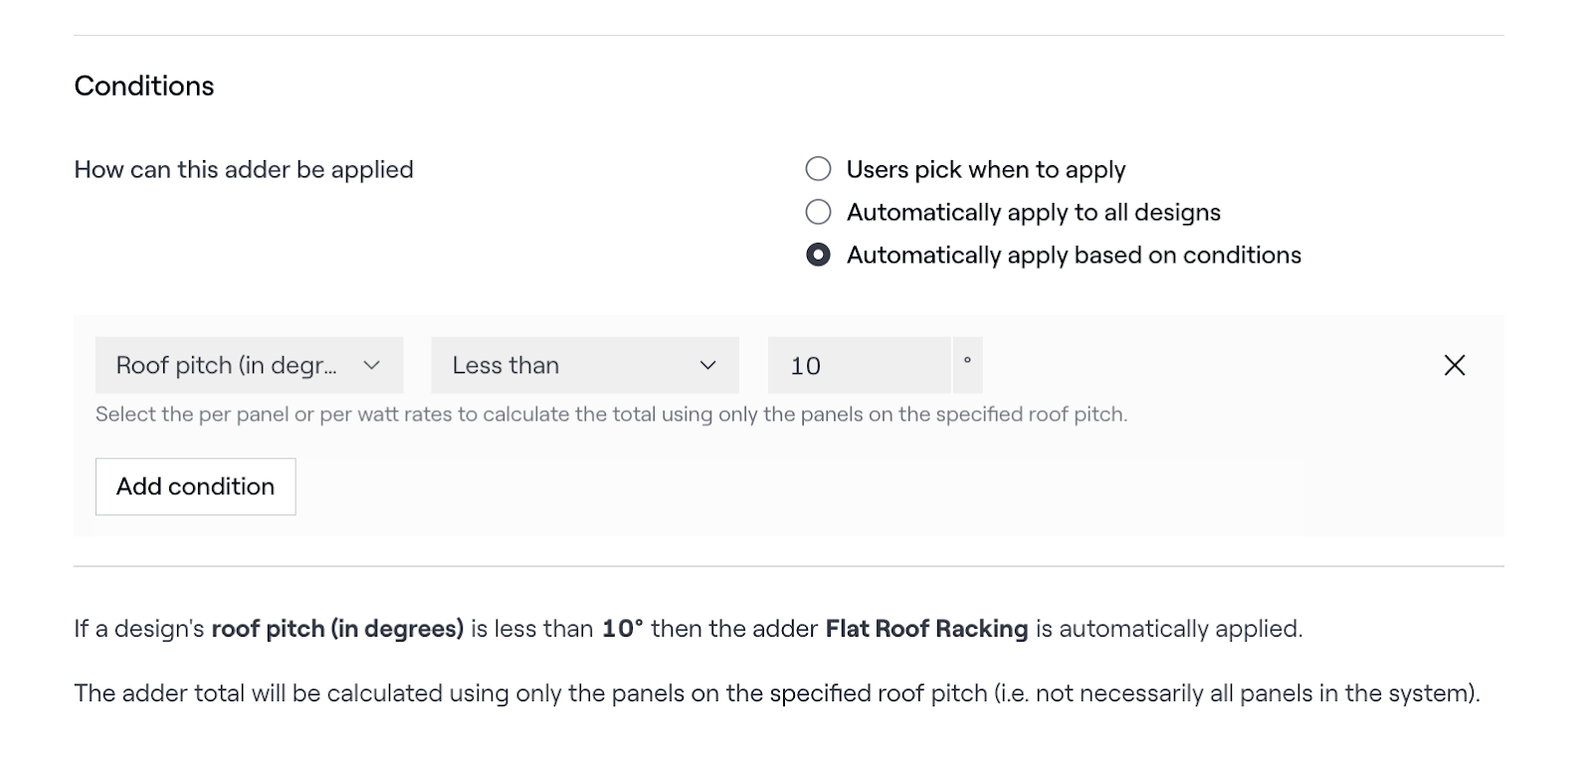Select the "Users pick when to apply" radio circle
Image resolution: width=1592 pixels, height=765 pixels.
(x=818, y=169)
